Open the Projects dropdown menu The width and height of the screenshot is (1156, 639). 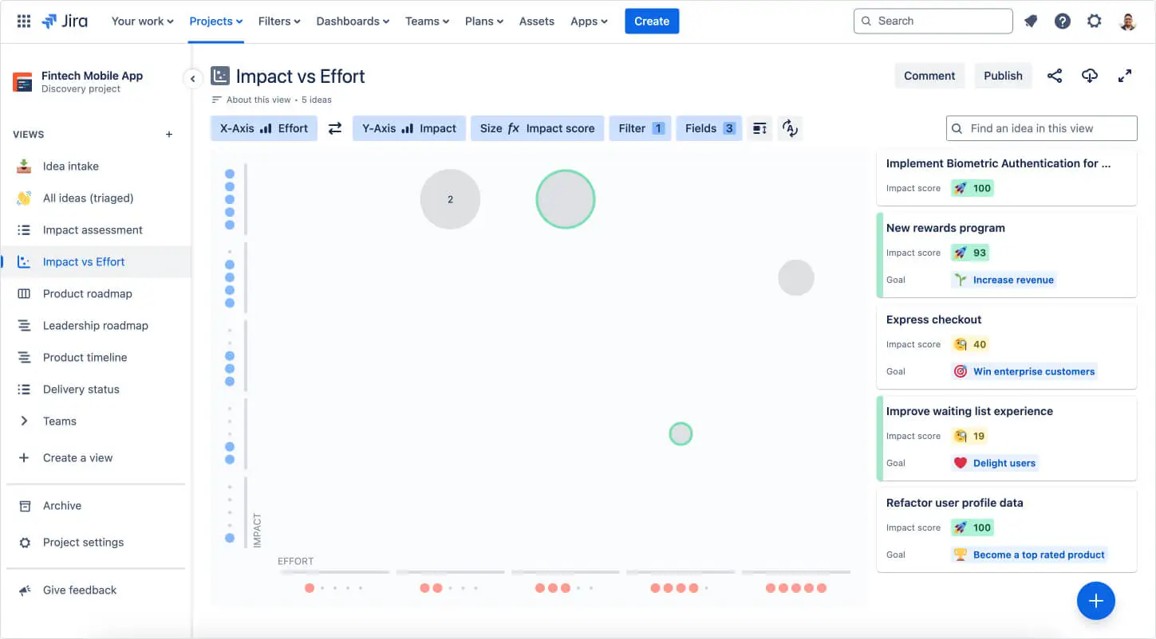pos(216,22)
